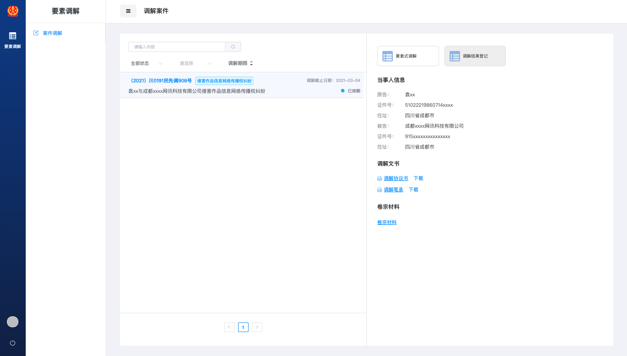The image size is (627, 356).
Task: Click the magnifier search button
Action: [233, 47]
